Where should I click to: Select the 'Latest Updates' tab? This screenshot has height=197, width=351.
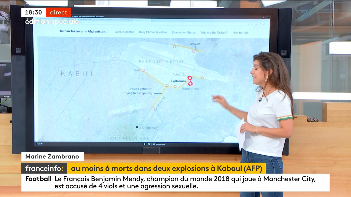[124, 32]
